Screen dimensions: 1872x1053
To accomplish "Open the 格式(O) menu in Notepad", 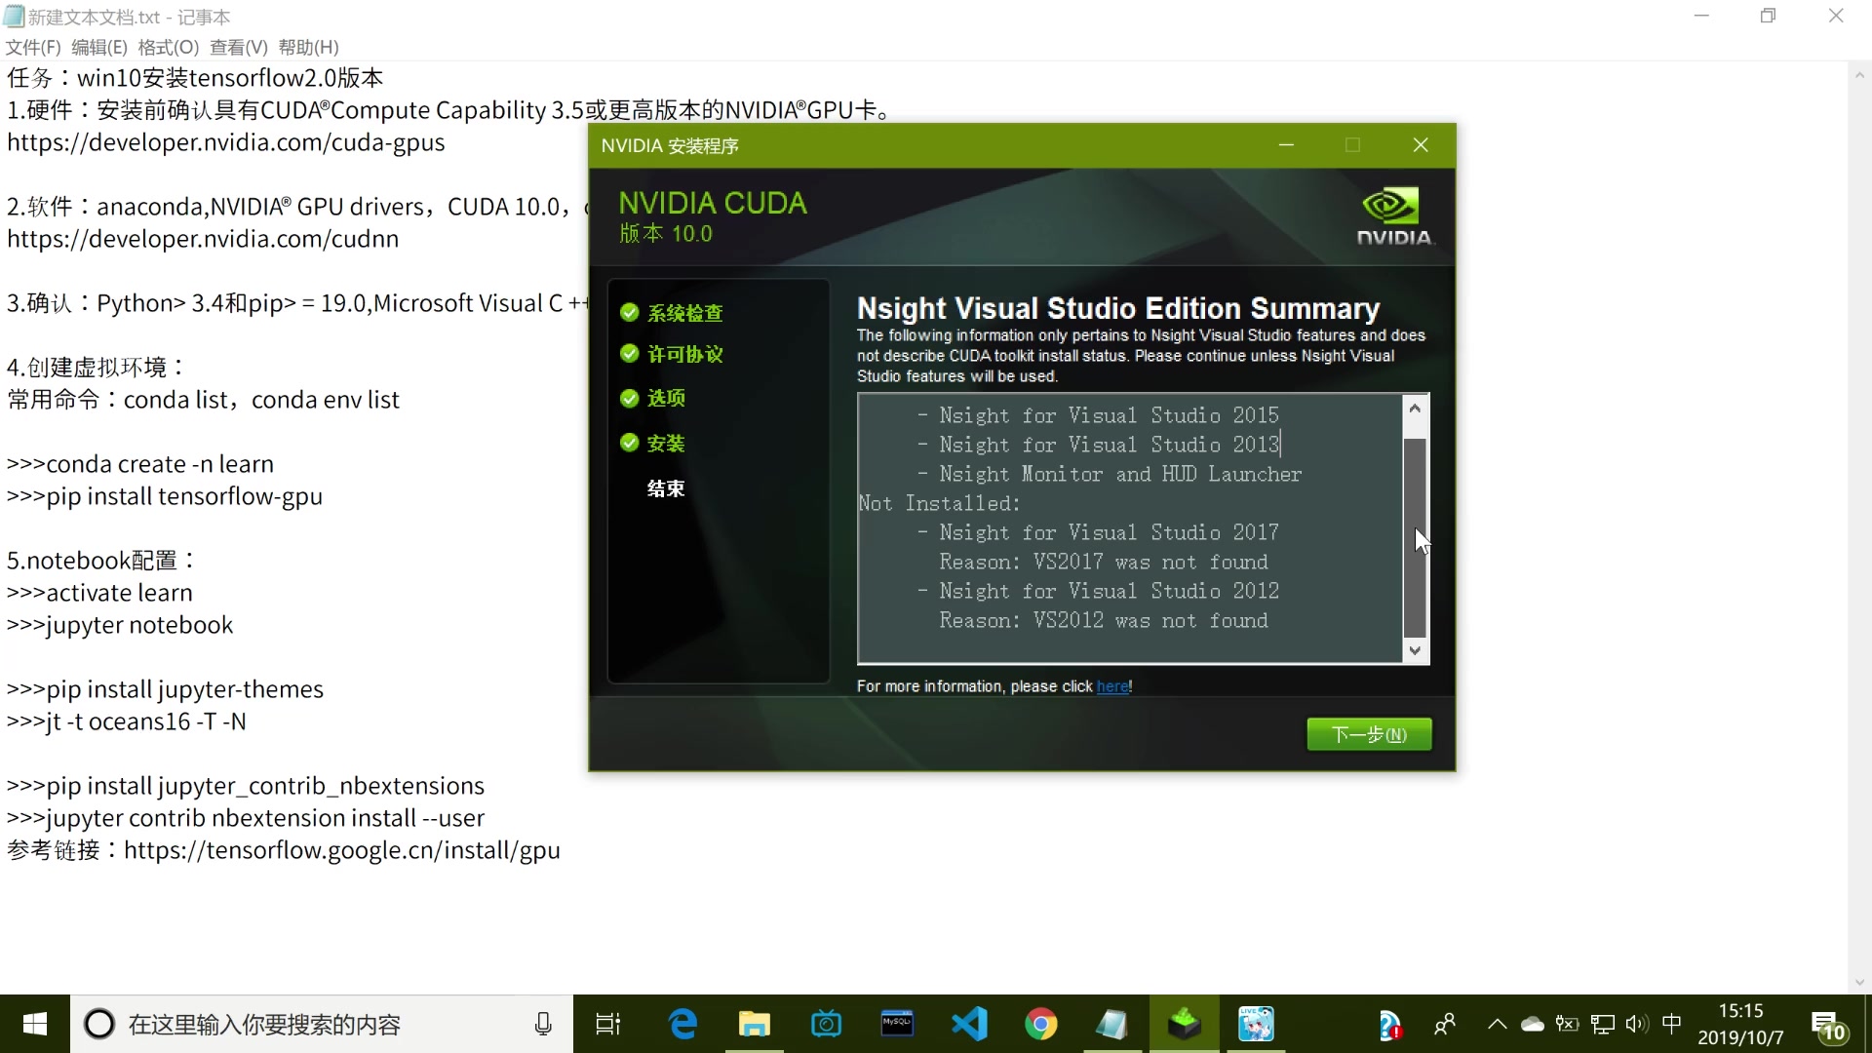I will coord(168,47).
